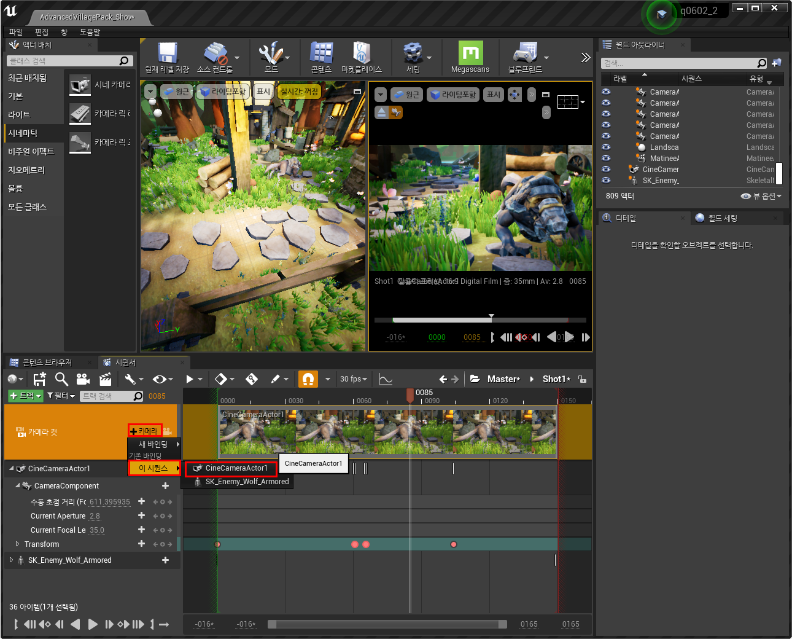
Task: Add track to the CameraComponent row
Action: coord(165,485)
